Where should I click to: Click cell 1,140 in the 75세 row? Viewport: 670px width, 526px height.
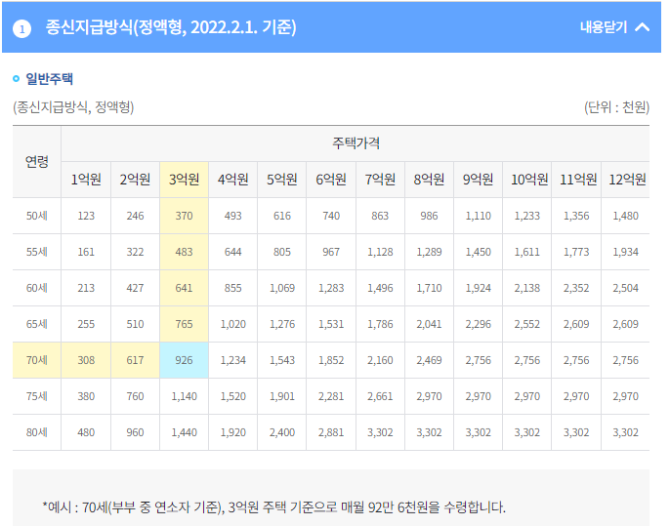185,396
